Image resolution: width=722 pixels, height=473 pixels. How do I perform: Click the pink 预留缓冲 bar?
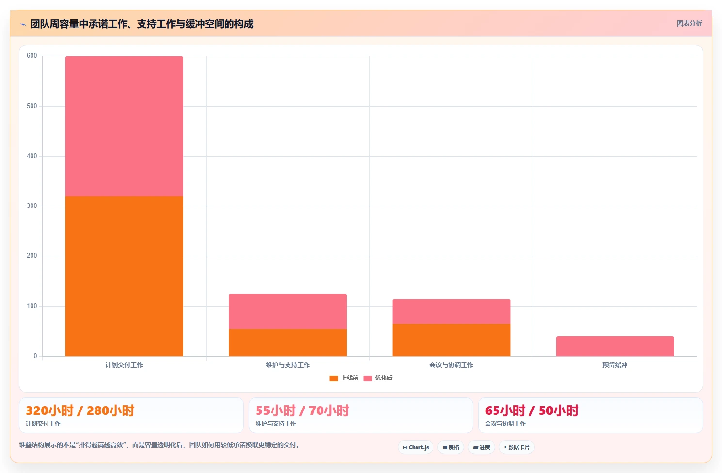tap(615, 346)
